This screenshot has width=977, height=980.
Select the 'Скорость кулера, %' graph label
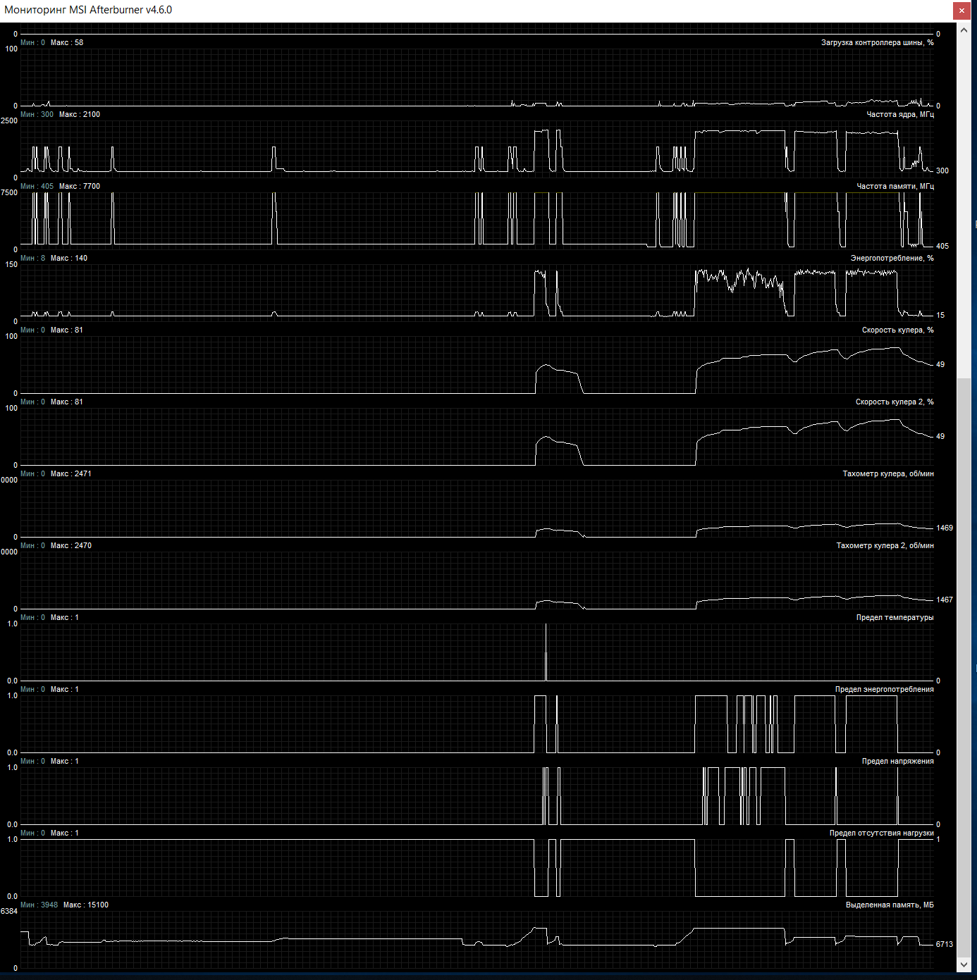(897, 330)
